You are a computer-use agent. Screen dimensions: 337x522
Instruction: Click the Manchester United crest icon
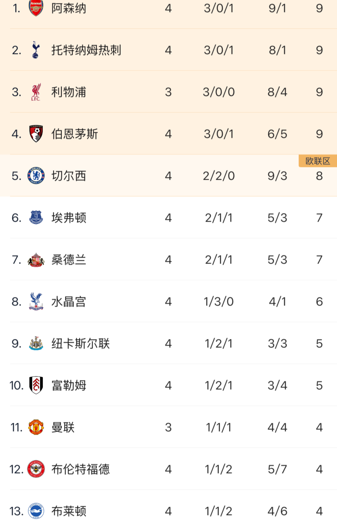coord(36,427)
